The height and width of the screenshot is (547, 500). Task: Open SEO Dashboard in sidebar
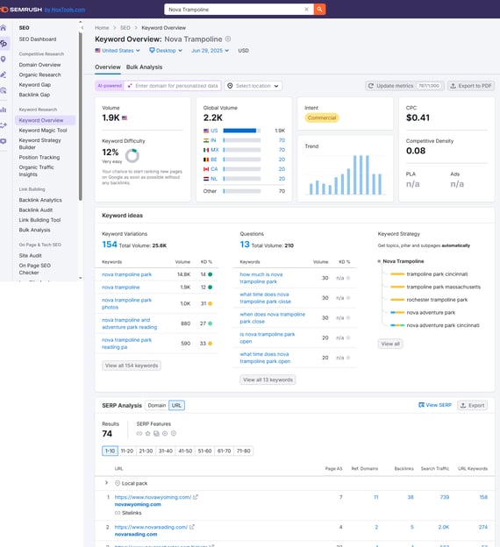click(38, 39)
